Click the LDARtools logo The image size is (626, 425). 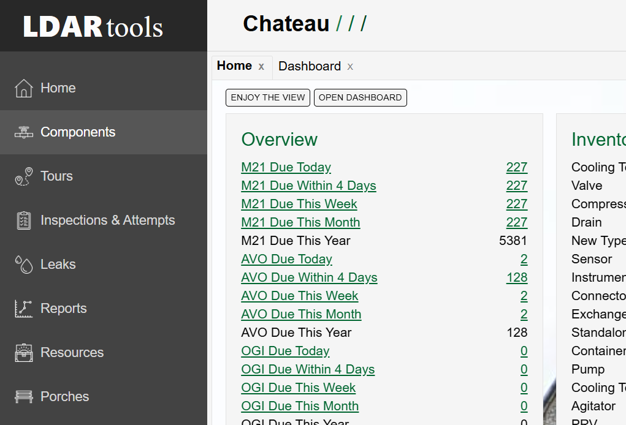point(93,27)
